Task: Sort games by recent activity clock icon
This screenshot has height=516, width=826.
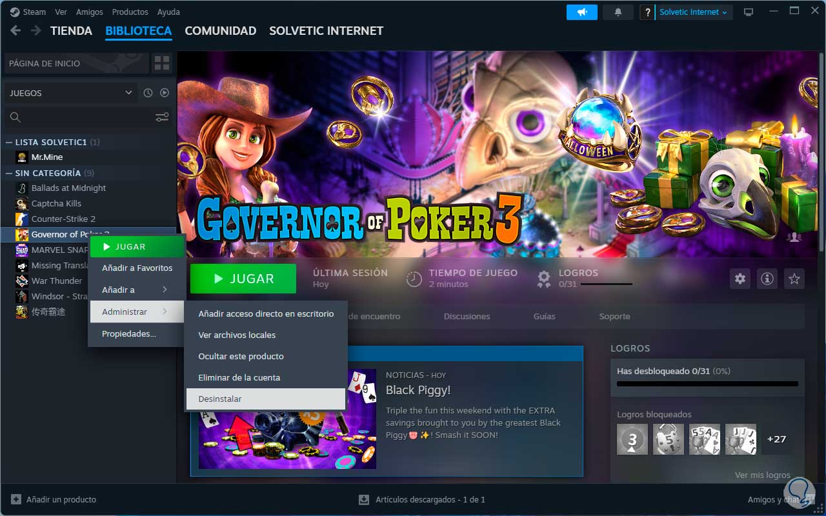Action: point(148,93)
